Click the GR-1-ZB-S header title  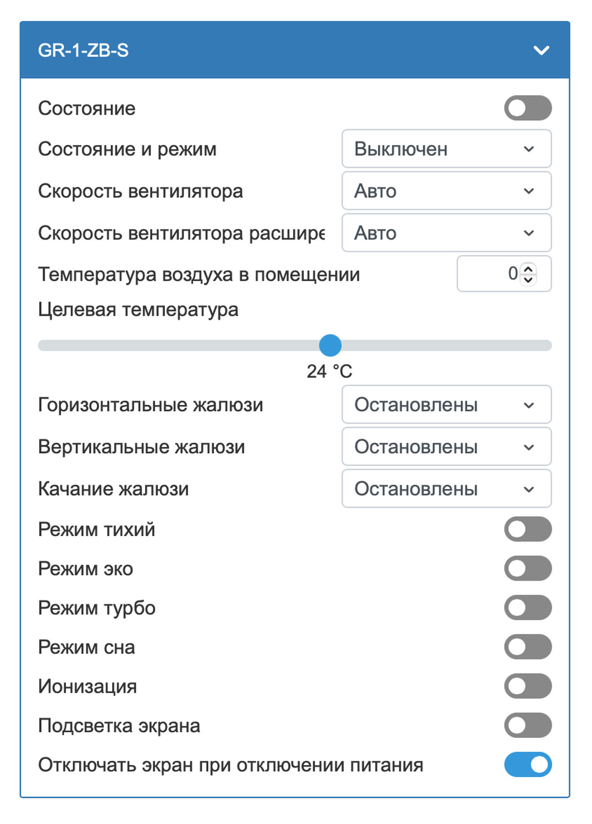[83, 51]
